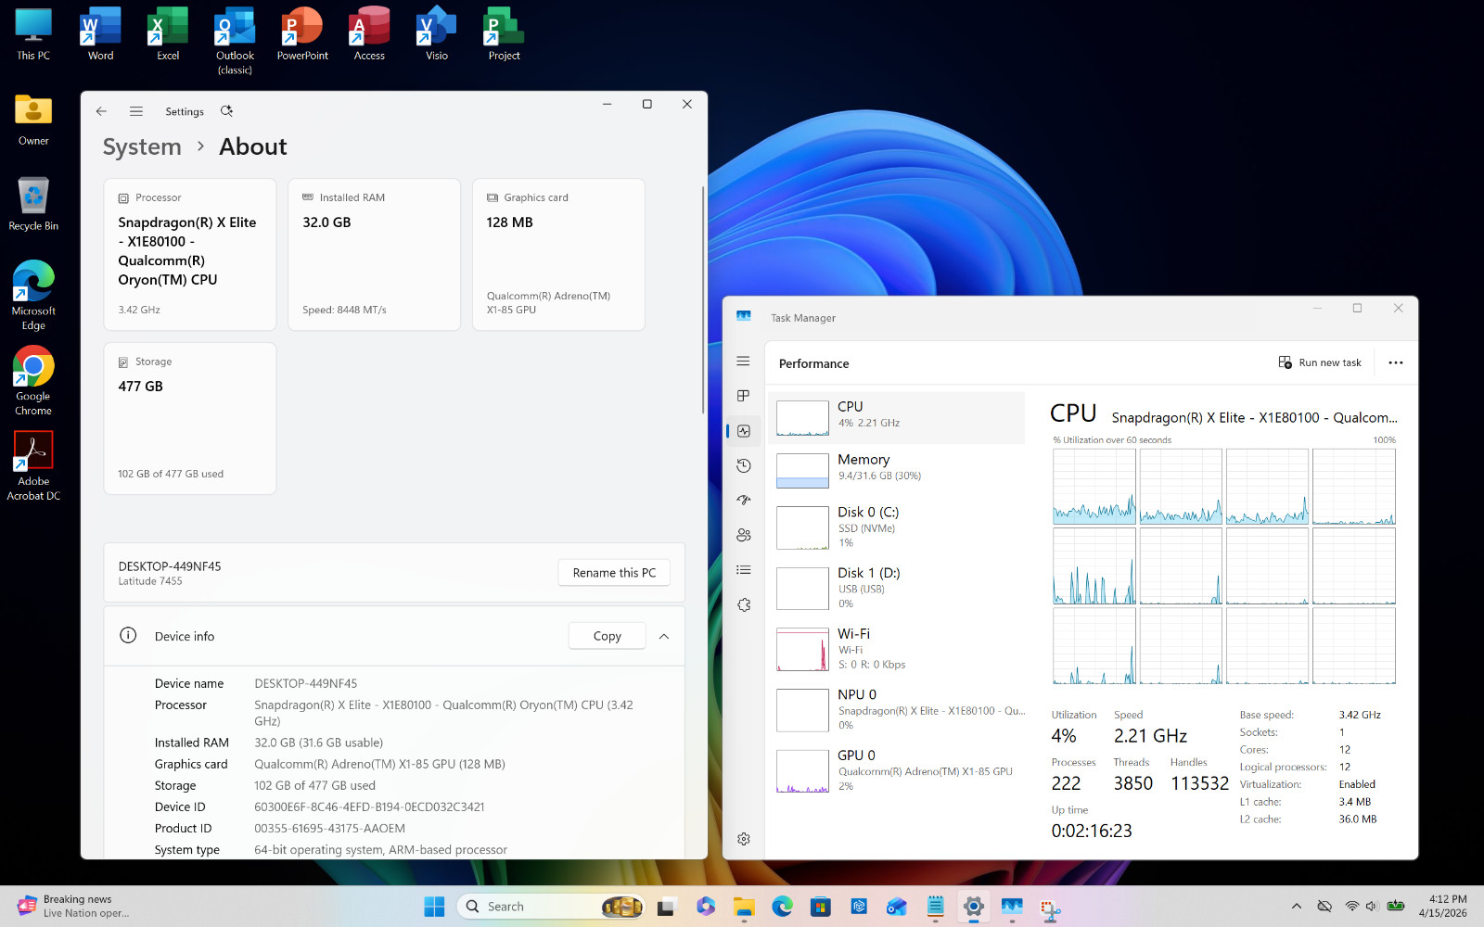This screenshot has height=927, width=1484.
Task: Open Task Manager settings gear icon
Action: (743, 839)
